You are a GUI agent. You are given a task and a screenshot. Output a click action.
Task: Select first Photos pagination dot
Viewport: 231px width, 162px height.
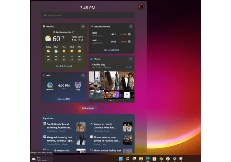110,101
